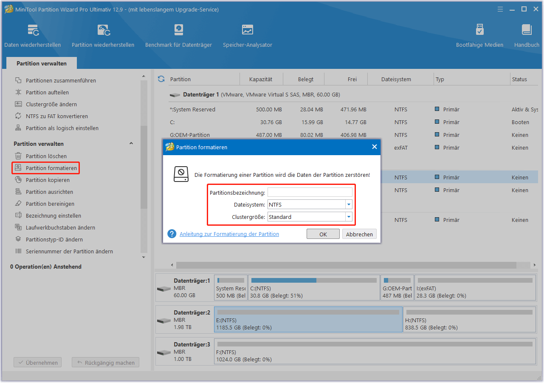Open Daten wiederherstellen tool
Image resolution: width=544 pixels, height=383 pixels.
[33, 36]
